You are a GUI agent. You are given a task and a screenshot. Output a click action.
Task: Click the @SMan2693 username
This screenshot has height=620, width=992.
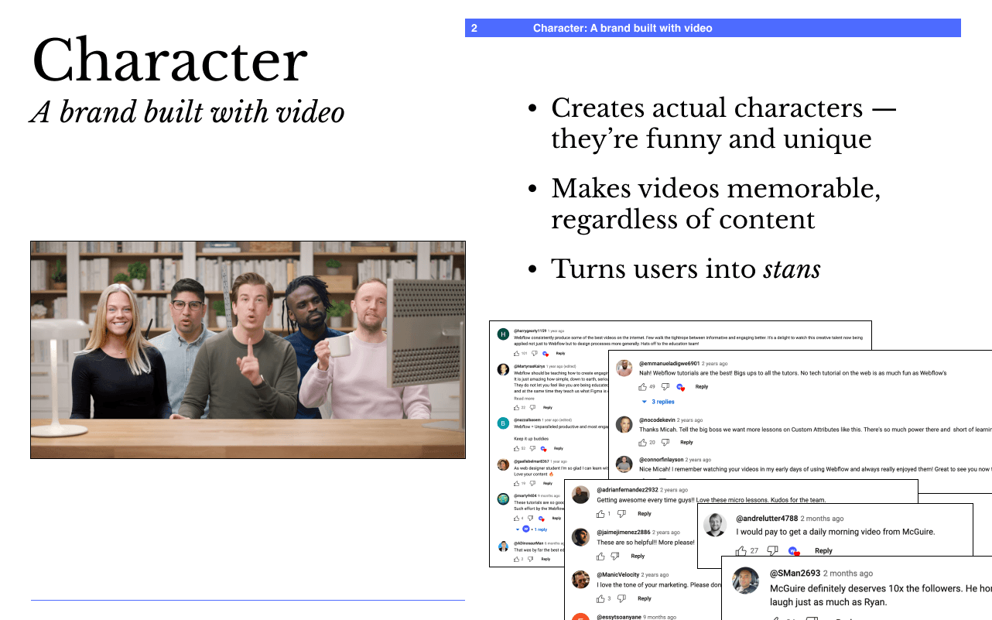(x=795, y=574)
